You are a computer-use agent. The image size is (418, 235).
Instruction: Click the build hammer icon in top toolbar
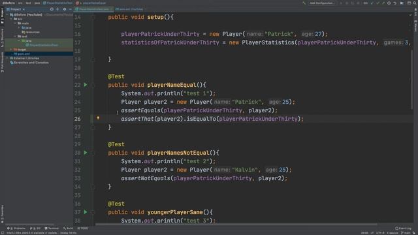pos(304,3)
